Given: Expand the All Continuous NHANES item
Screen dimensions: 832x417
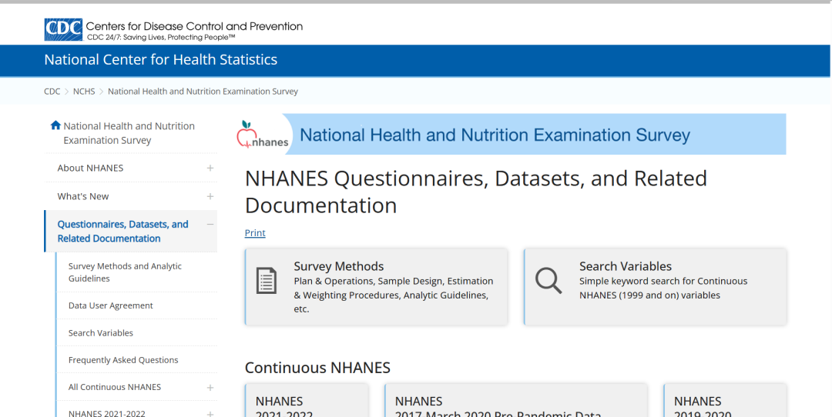Looking at the screenshot, I should [210, 388].
